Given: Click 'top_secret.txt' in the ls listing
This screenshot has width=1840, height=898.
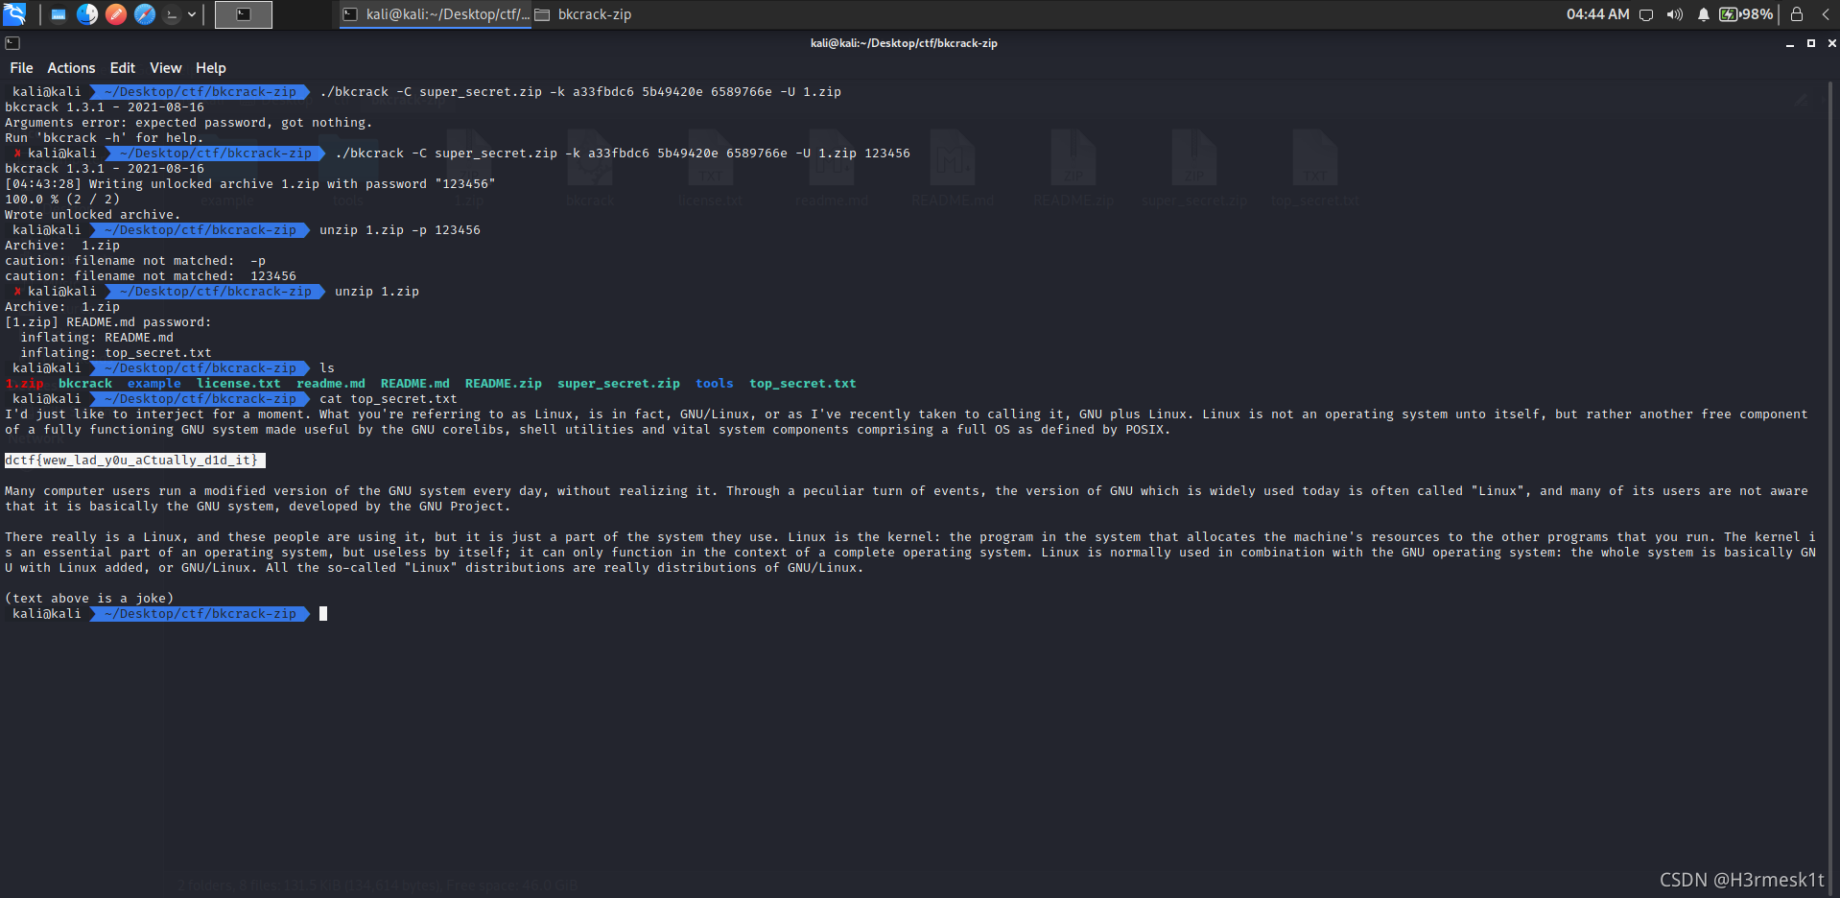Looking at the screenshot, I should [x=803, y=384].
